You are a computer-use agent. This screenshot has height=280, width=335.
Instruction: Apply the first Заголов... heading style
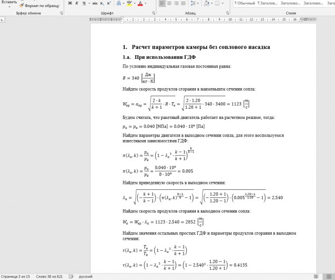click(268, 3)
